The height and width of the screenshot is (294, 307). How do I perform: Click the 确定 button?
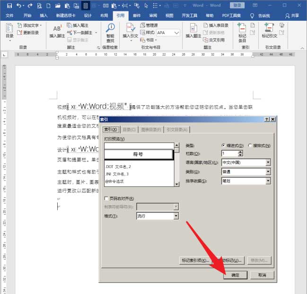[235, 275]
